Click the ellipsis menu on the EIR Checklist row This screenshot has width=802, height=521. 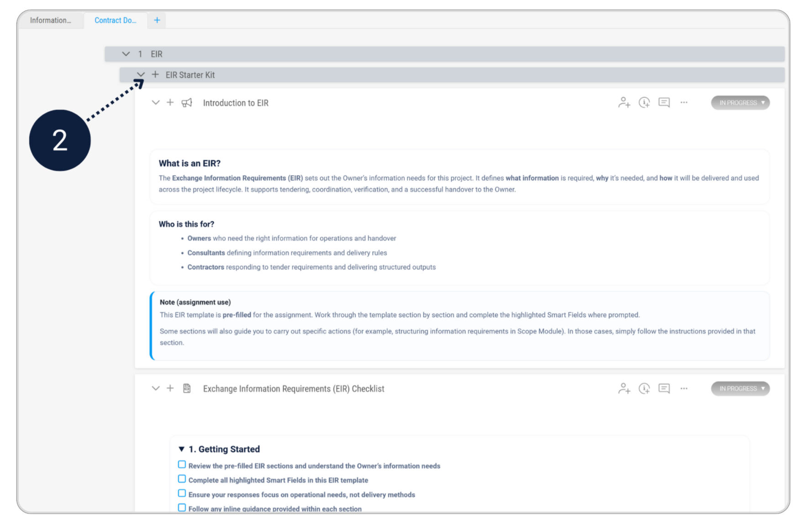pos(684,388)
